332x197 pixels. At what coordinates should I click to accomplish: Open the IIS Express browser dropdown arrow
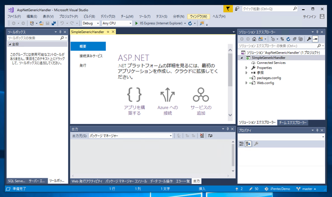185,23
